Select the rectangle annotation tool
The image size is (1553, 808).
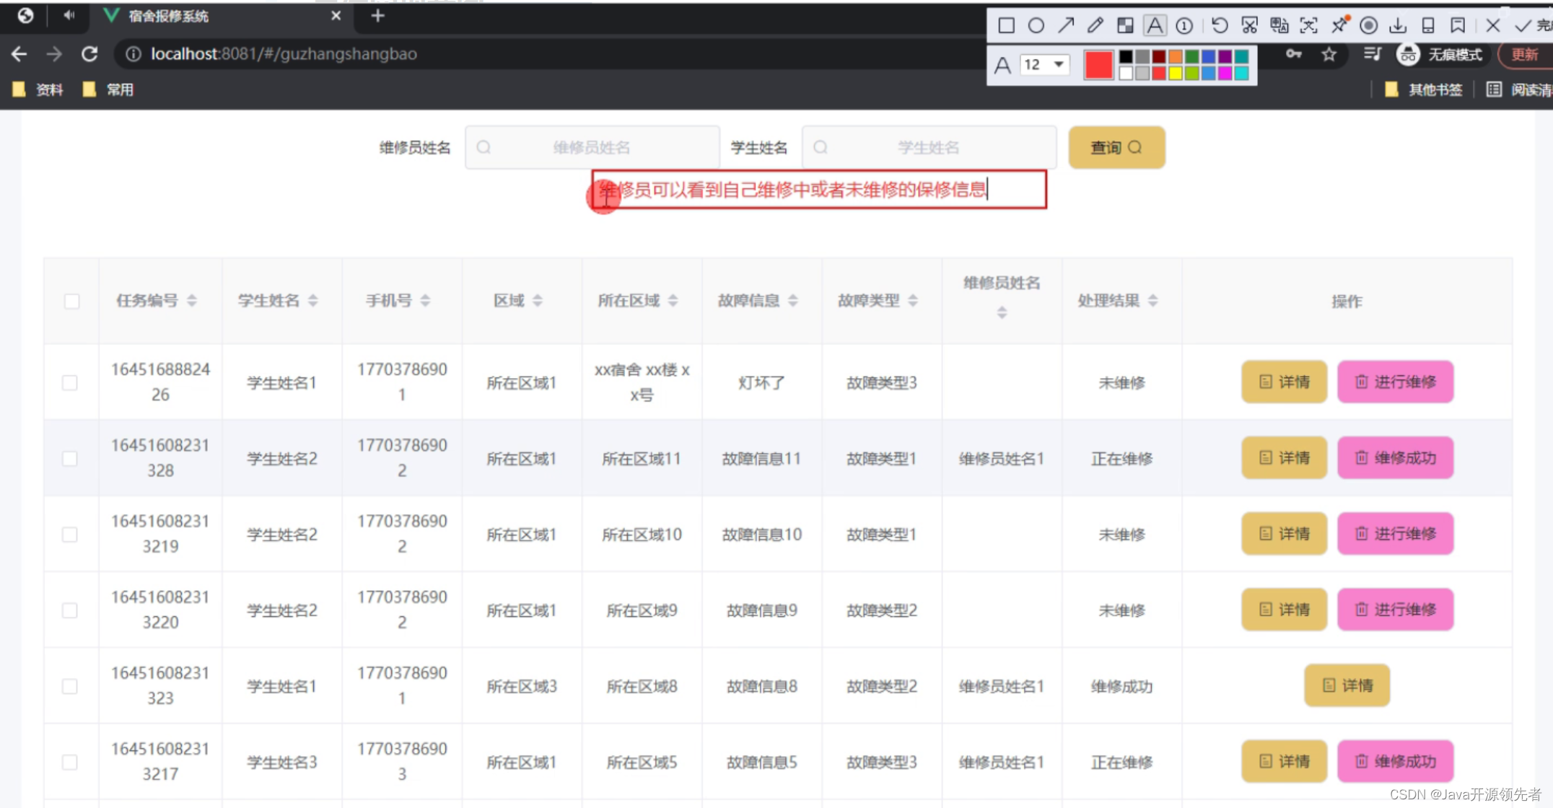click(x=1006, y=25)
